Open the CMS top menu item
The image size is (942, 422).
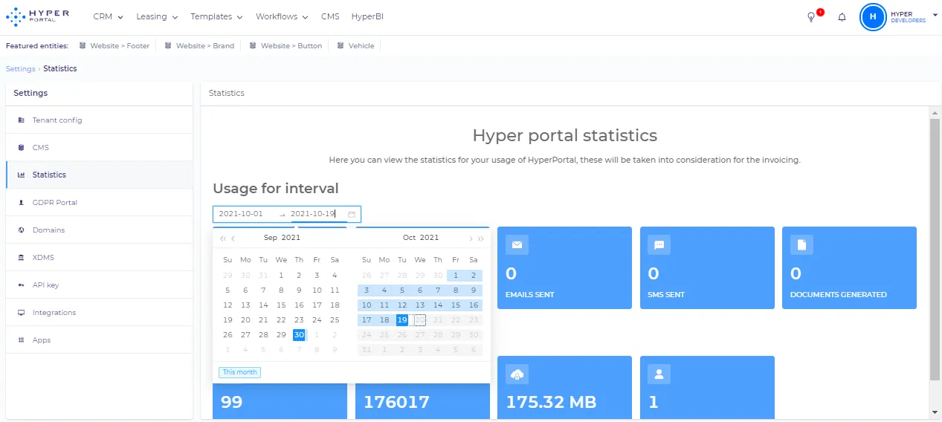point(330,16)
